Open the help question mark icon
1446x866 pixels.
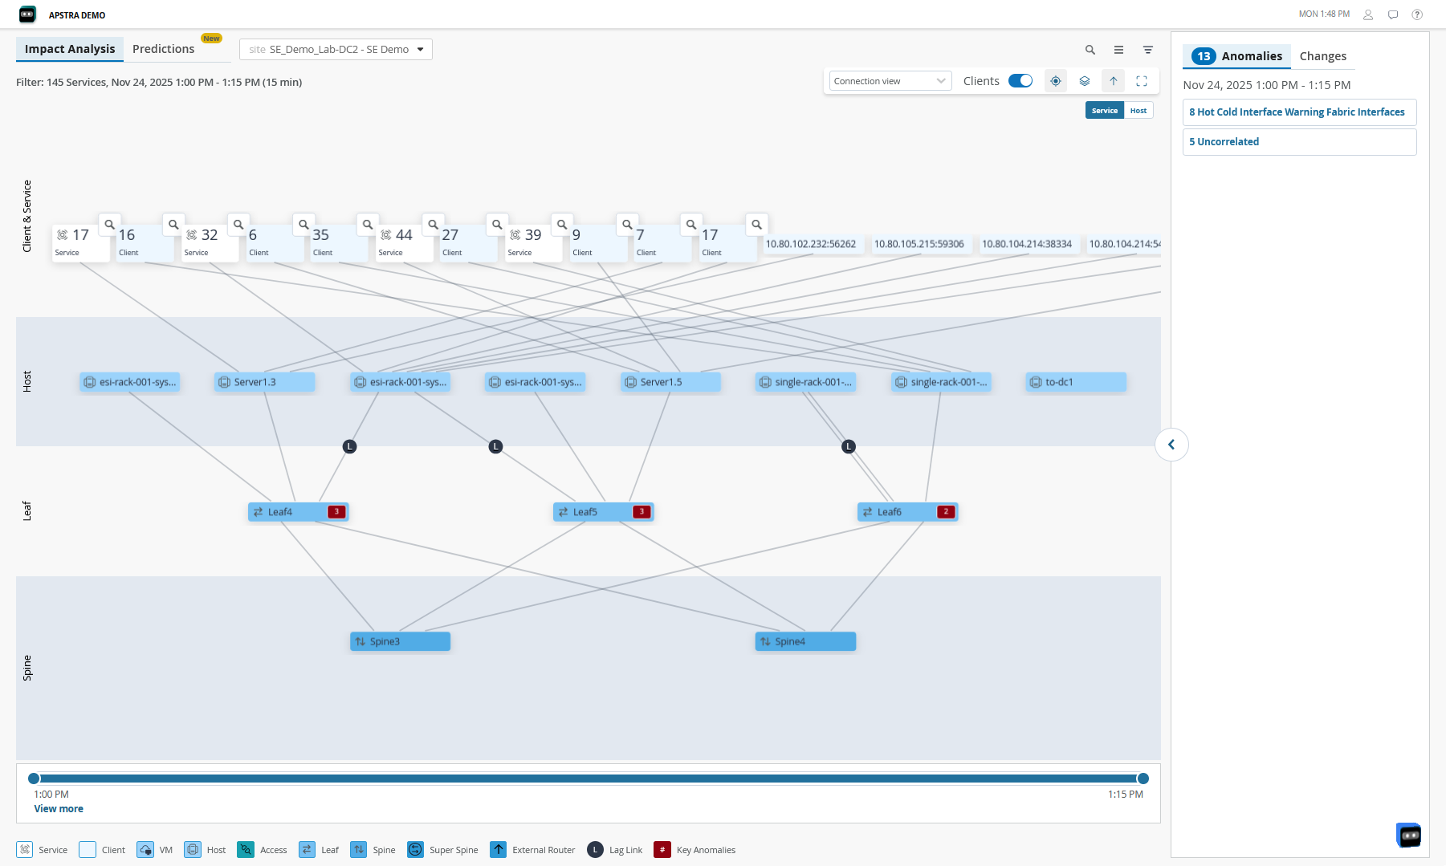point(1417,14)
